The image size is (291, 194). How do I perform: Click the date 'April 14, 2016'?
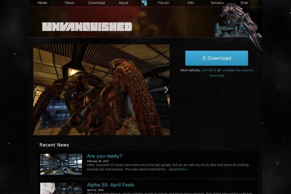(x=95, y=190)
